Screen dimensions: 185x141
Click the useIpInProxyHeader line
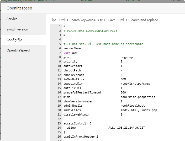[x=81, y=137]
